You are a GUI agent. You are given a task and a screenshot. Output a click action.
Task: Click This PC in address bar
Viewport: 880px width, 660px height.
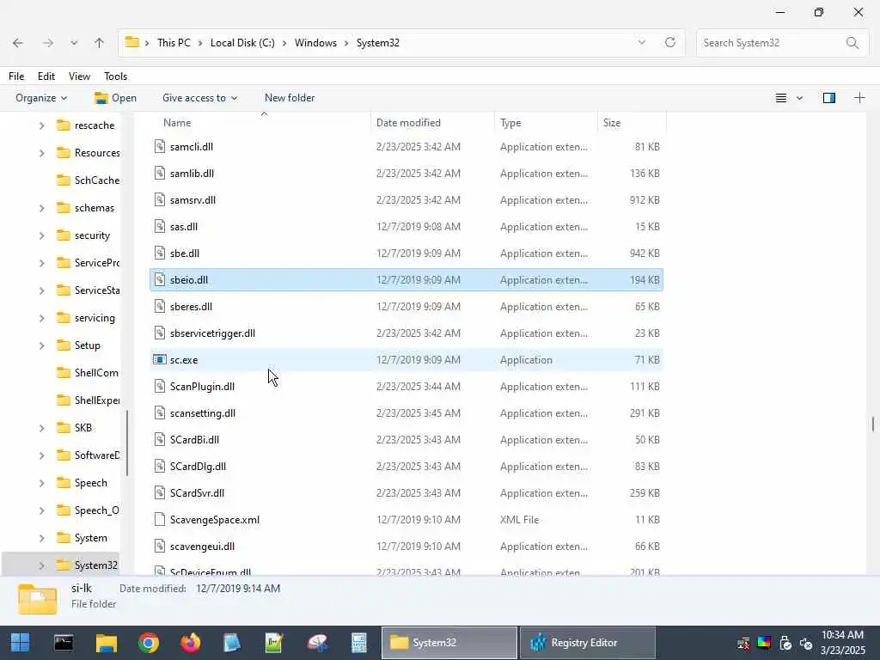tap(174, 43)
